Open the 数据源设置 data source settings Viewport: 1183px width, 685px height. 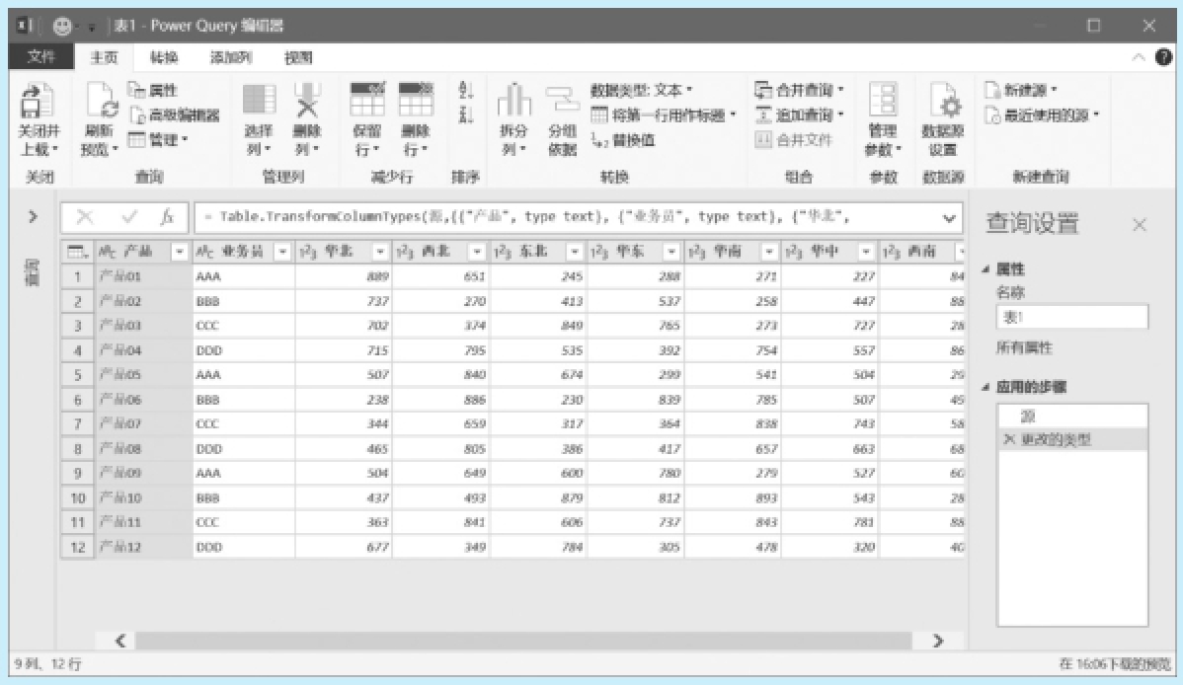coord(942,107)
